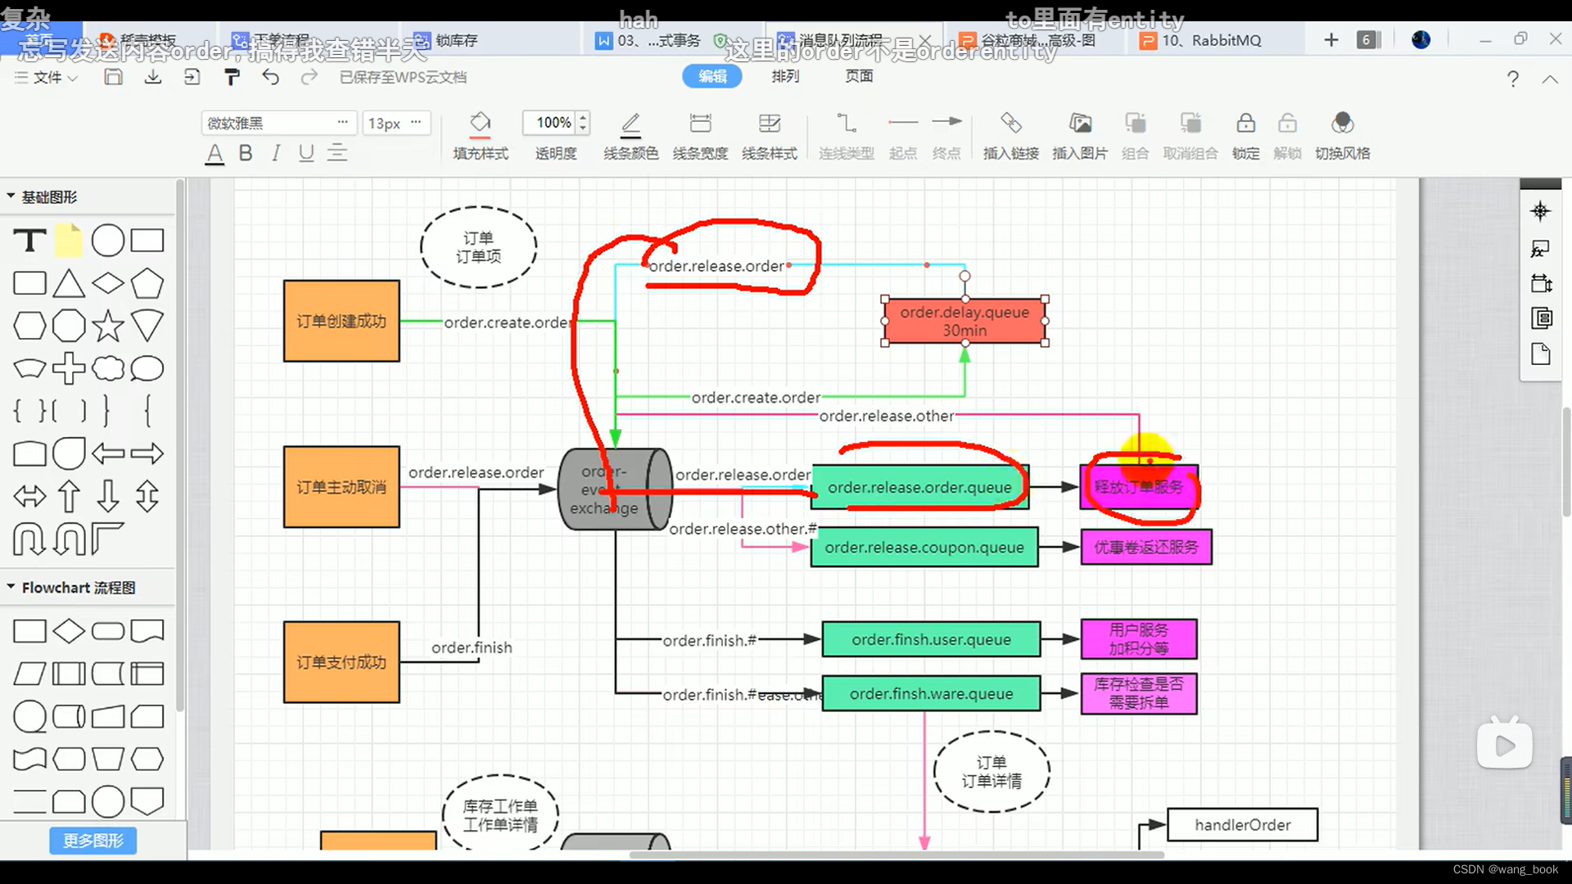Toggle italic text formatting
This screenshot has height=884, width=1572.
point(276,153)
